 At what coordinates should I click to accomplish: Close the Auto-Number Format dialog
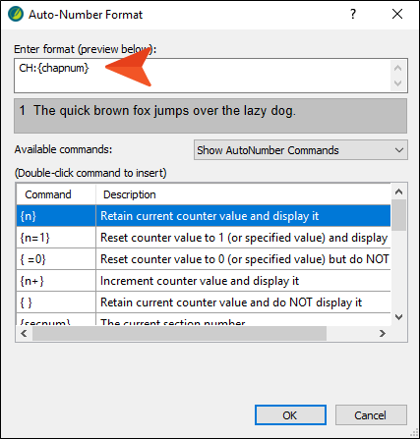click(397, 14)
